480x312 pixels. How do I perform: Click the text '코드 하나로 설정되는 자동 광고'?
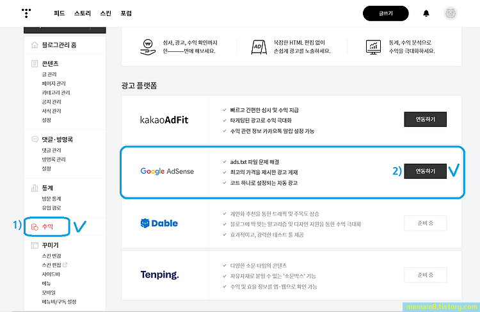pos(264,183)
